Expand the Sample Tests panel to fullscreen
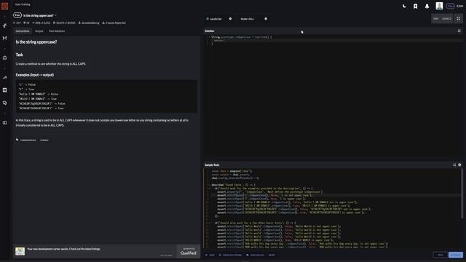 [x=454, y=165]
